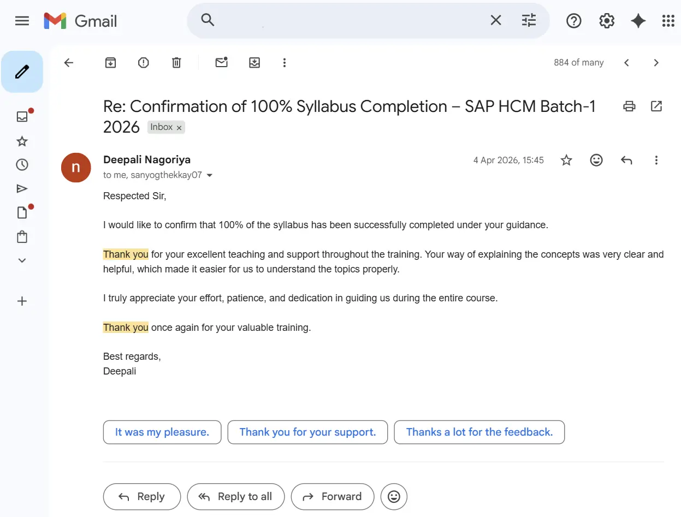Open email in new window

[x=656, y=106]
